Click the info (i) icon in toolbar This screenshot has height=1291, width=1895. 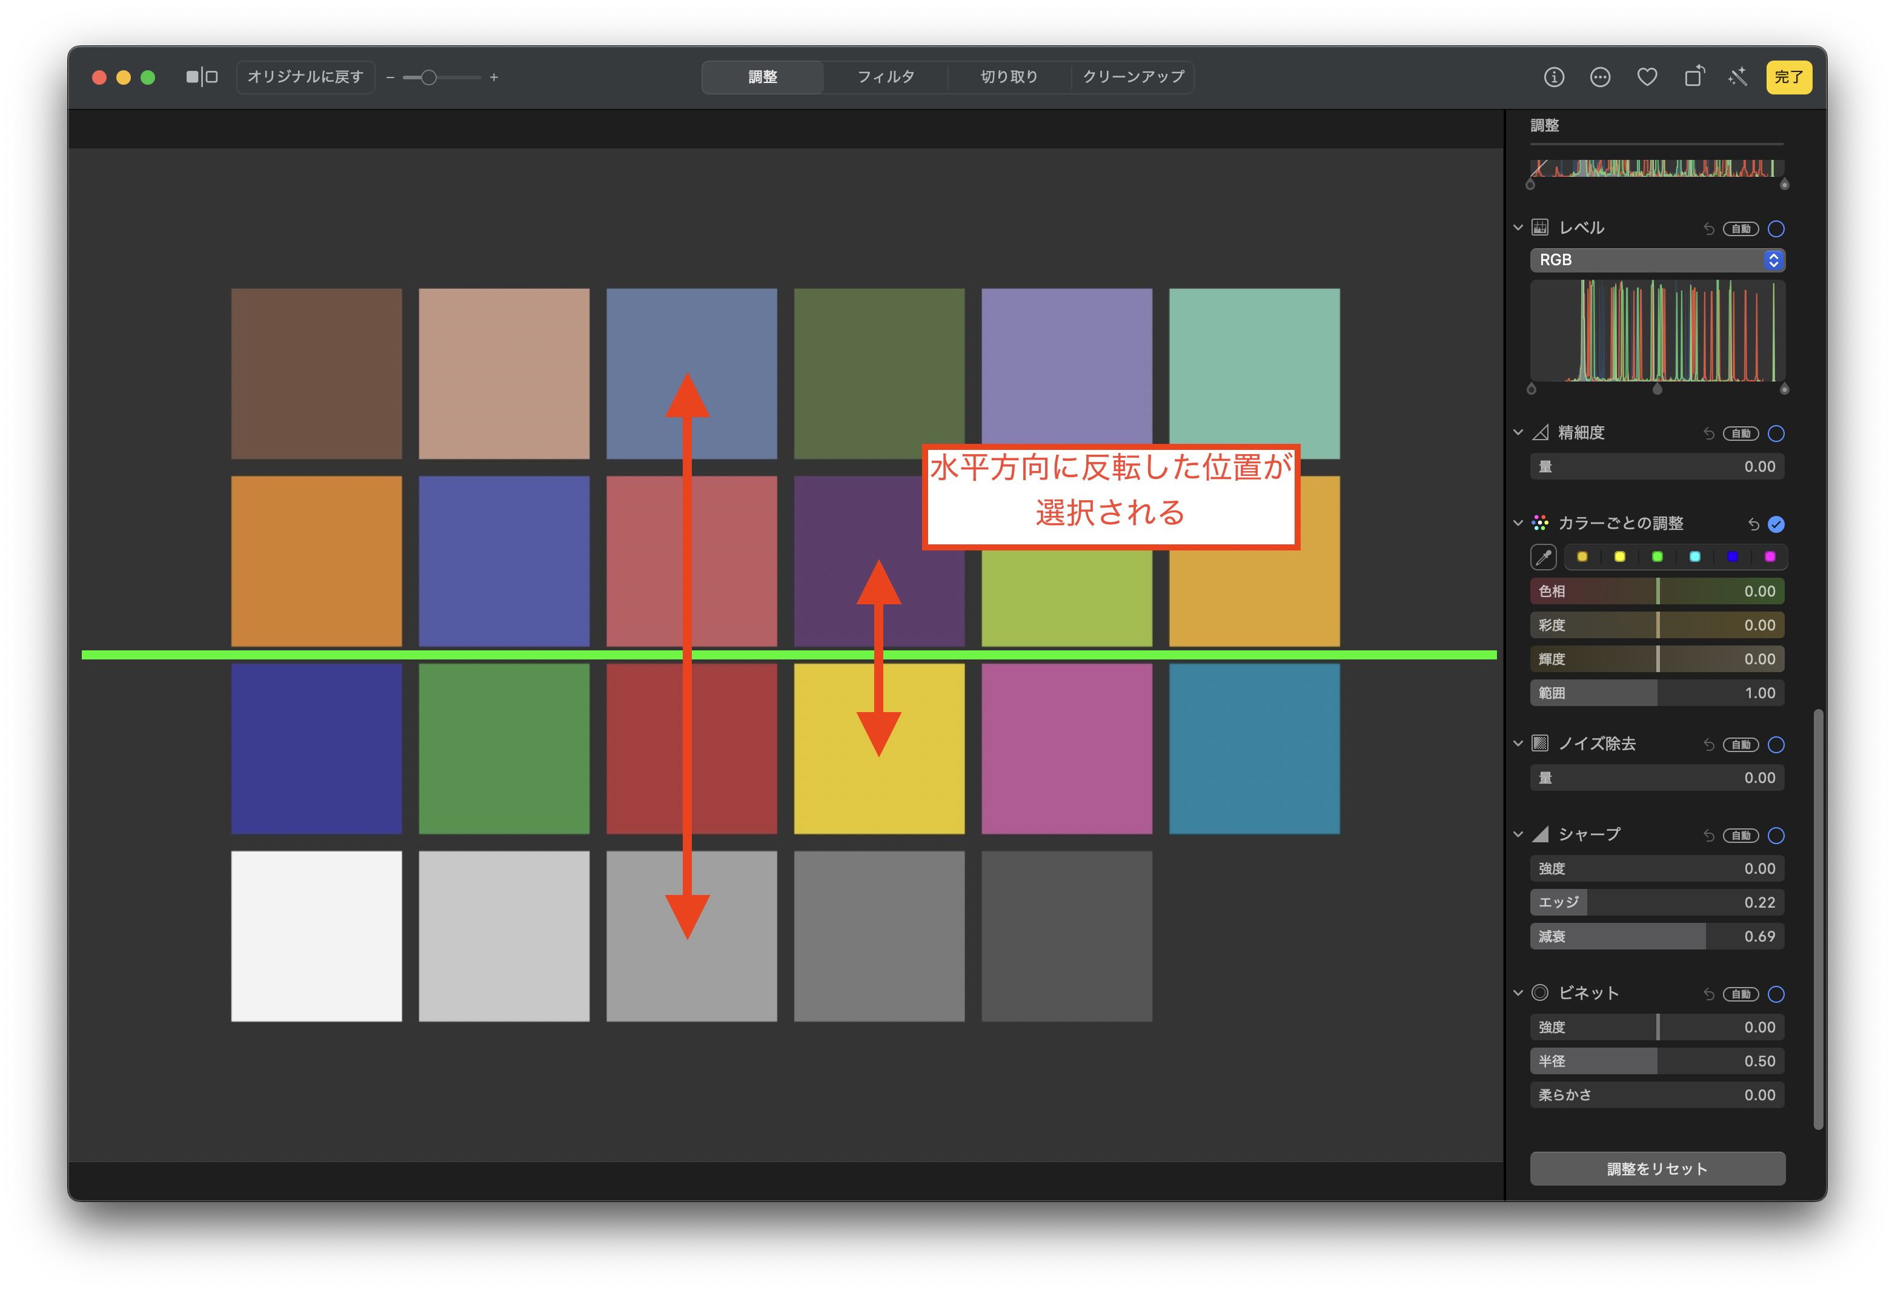1553,78
